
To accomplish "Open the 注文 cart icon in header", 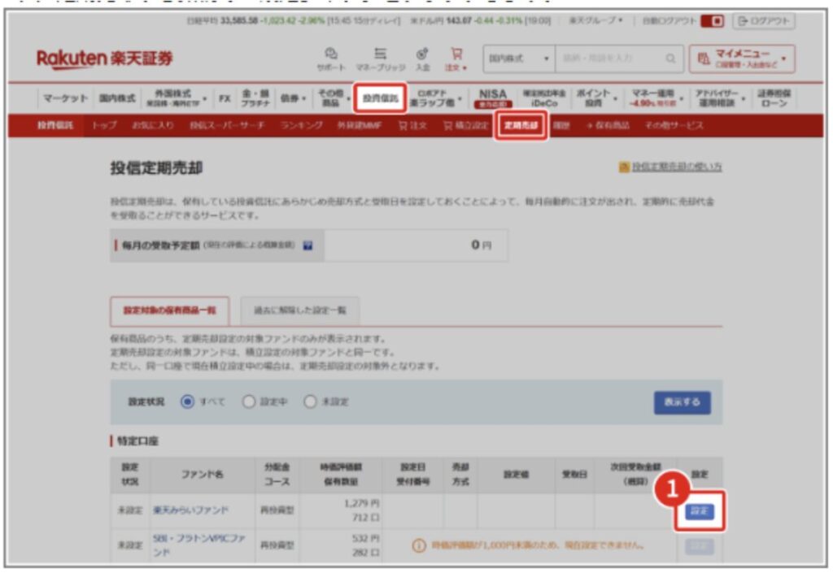I will (456, 58).
